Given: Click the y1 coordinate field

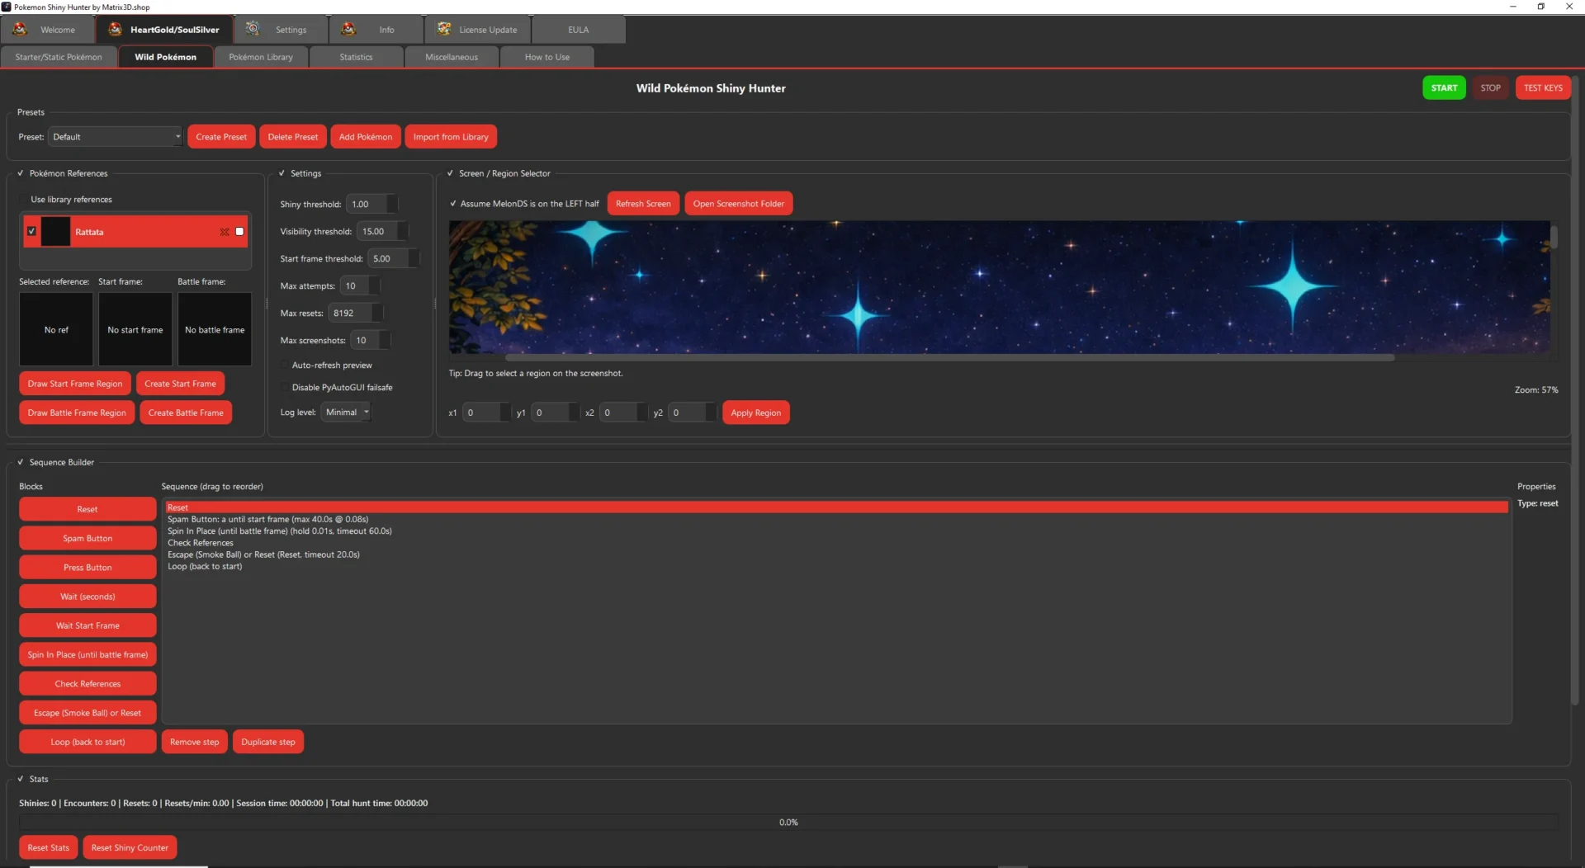Looking at the screenshot, I should tap(555, 413).
